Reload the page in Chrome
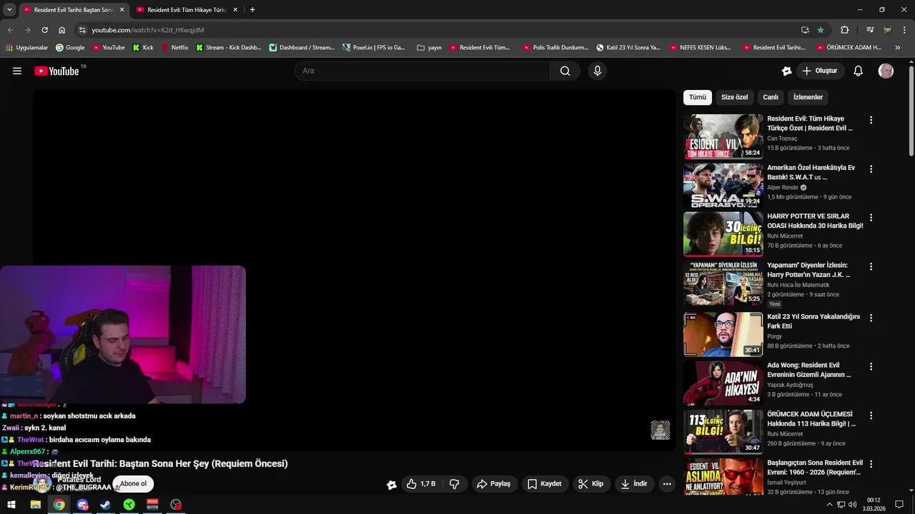This screenshot has width=915, height=514. [x=44, y=30]
